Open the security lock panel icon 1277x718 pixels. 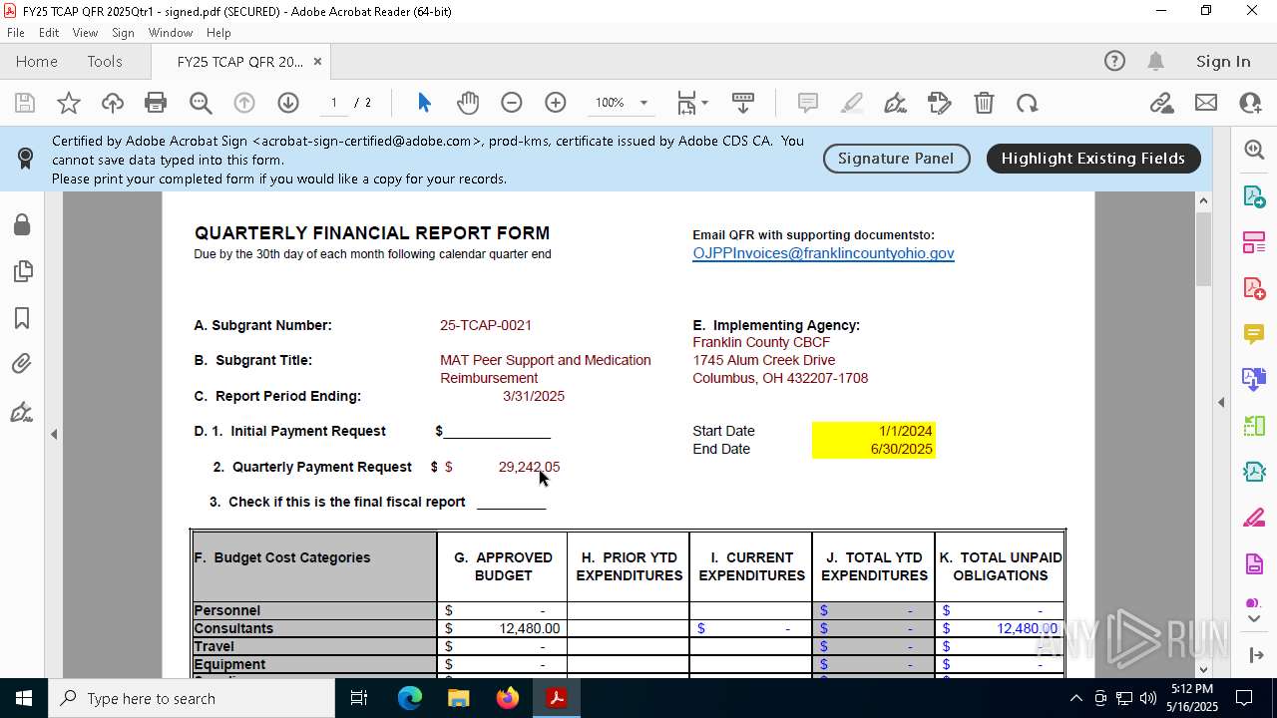tap(22, 224)
